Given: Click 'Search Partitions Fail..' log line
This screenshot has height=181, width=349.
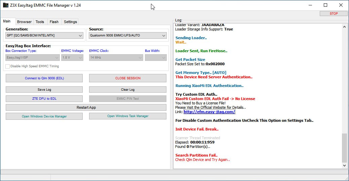Looking at the screenshot, I should (197, 155).
